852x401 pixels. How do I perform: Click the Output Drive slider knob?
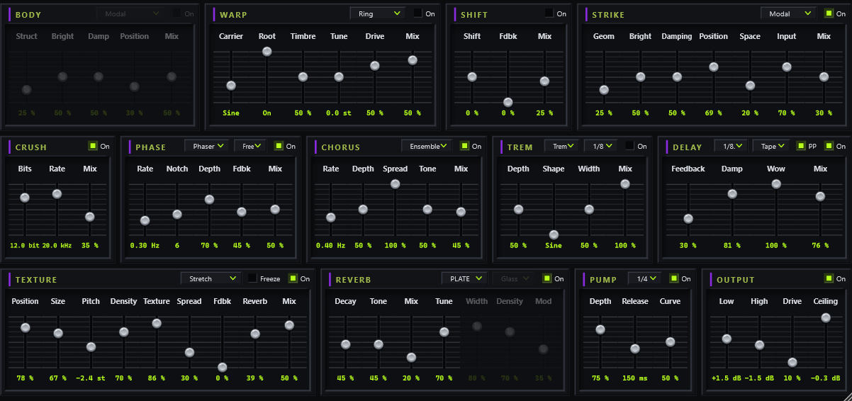[792, 362]
